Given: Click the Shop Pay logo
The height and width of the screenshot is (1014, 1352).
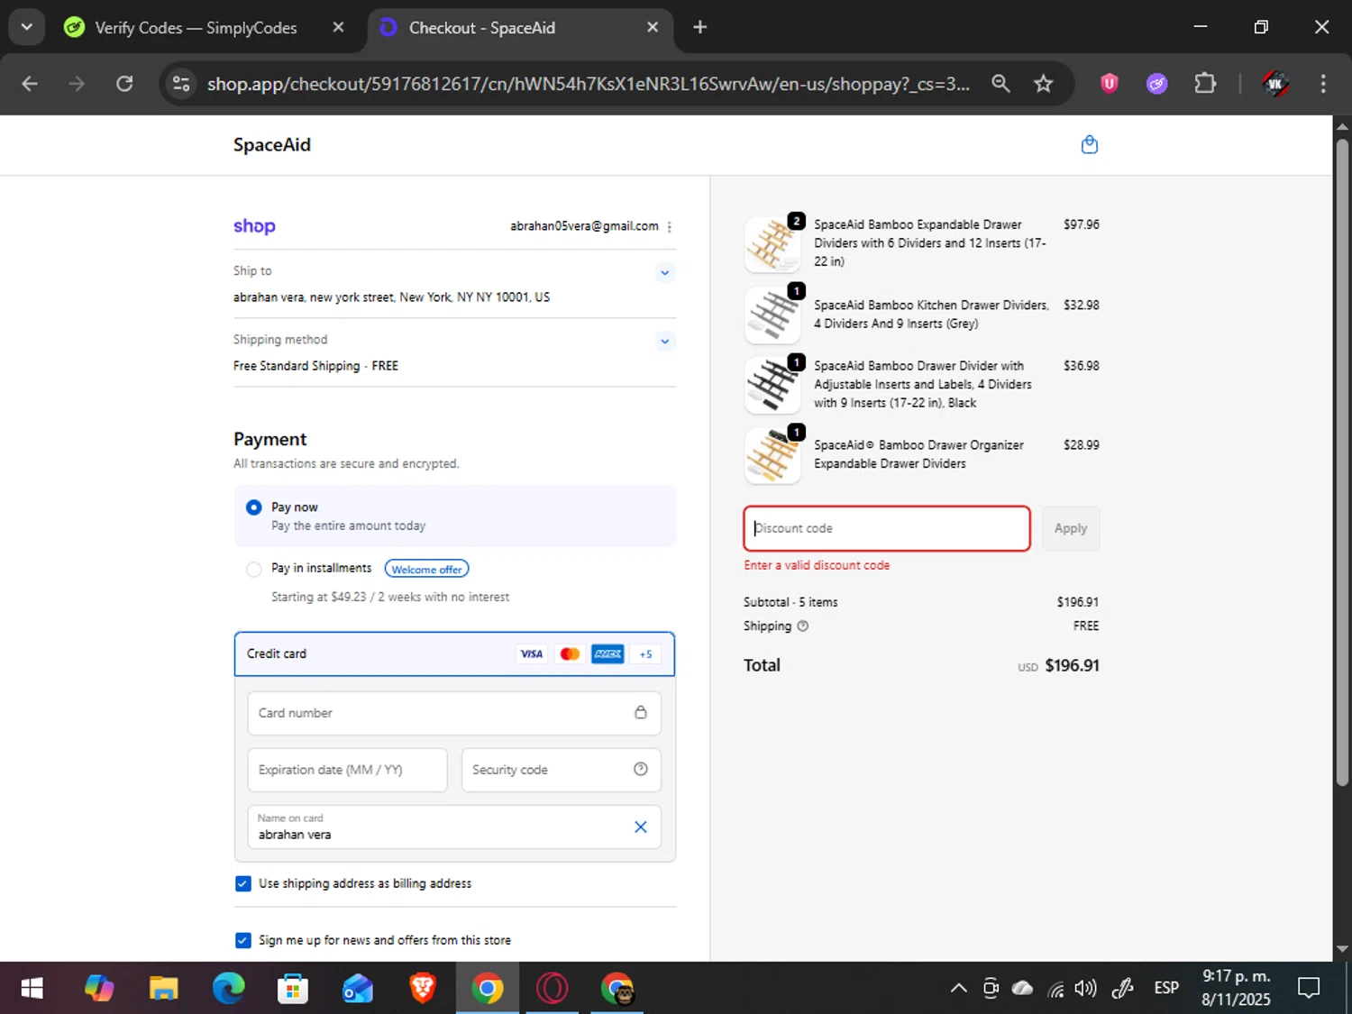Looking at the screenshot, I should coord(254,226).
